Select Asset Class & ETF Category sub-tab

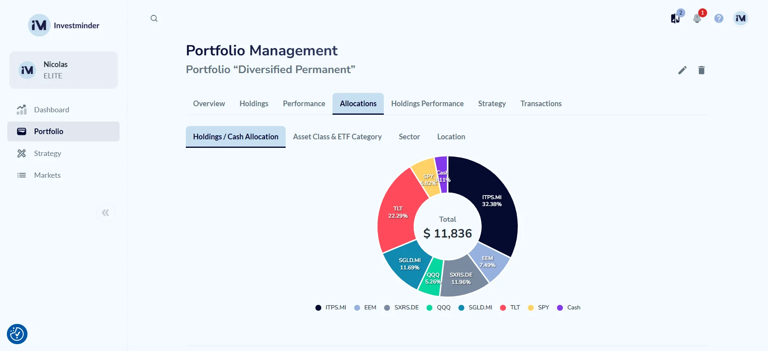coord(337,137)
